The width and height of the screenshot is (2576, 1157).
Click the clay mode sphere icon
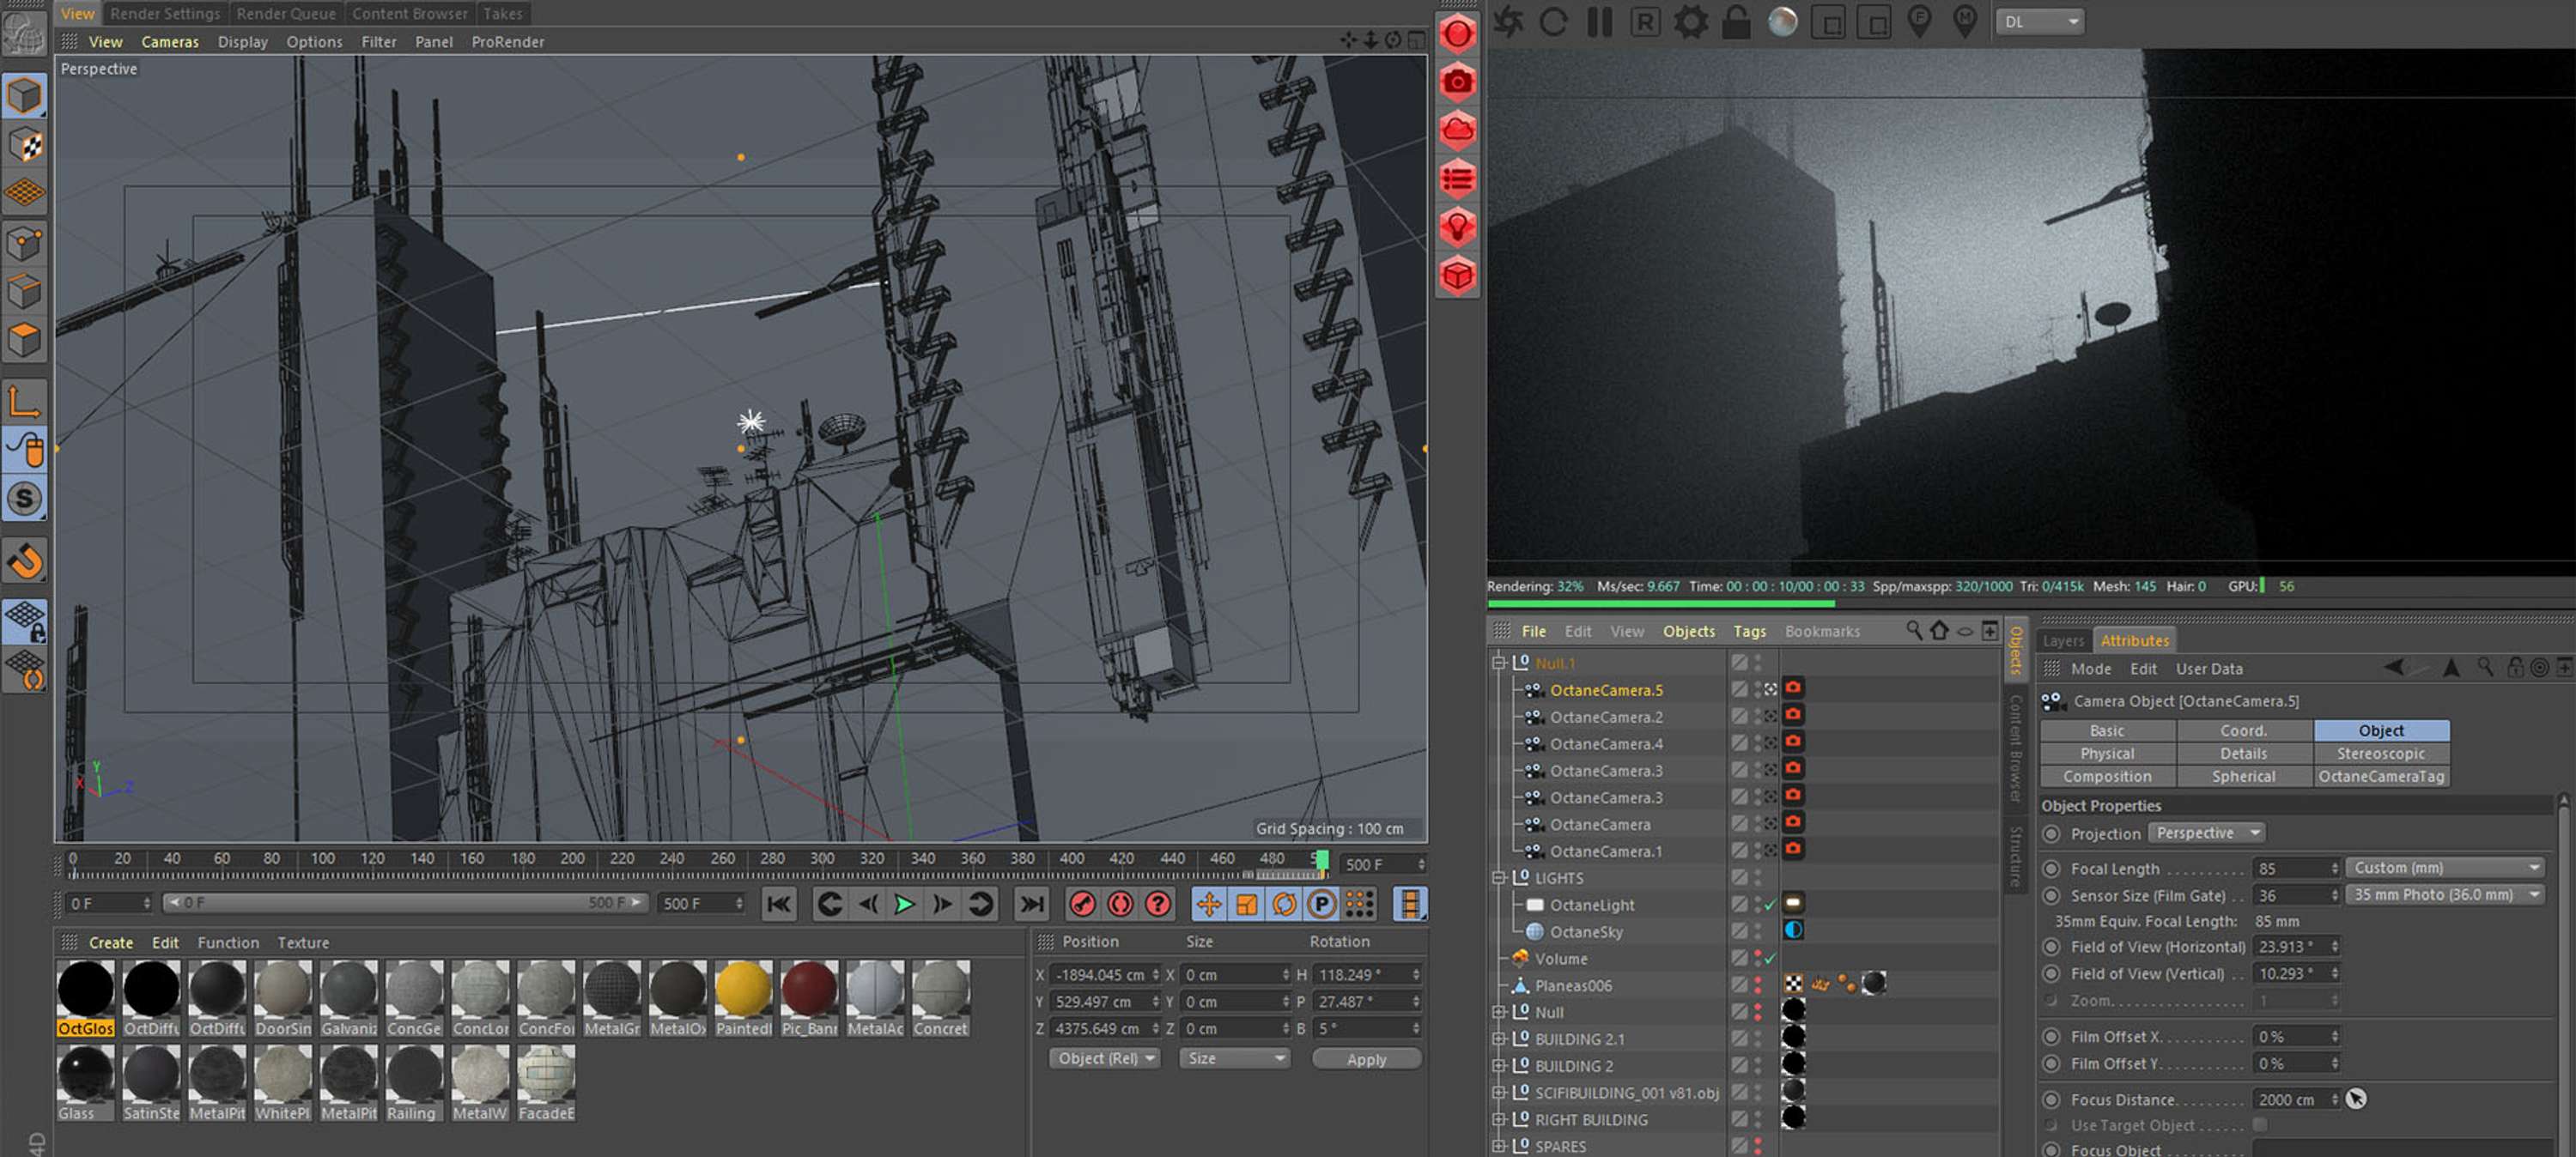tap(1782, 22)
